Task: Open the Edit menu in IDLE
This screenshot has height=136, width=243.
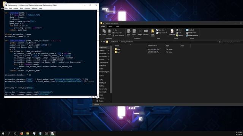Action: pos(10,8)
